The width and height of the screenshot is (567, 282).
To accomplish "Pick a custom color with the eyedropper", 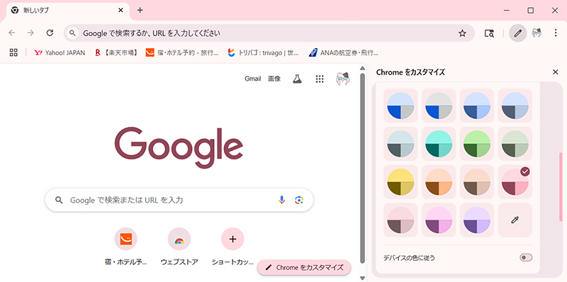I will coord(515,220).
